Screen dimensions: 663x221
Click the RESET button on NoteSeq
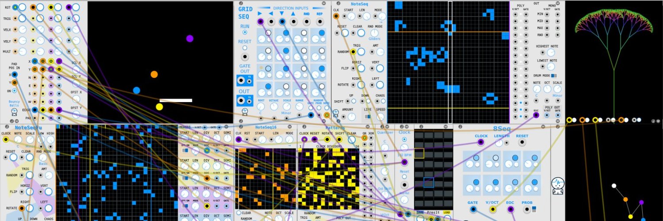click(345, 33)
